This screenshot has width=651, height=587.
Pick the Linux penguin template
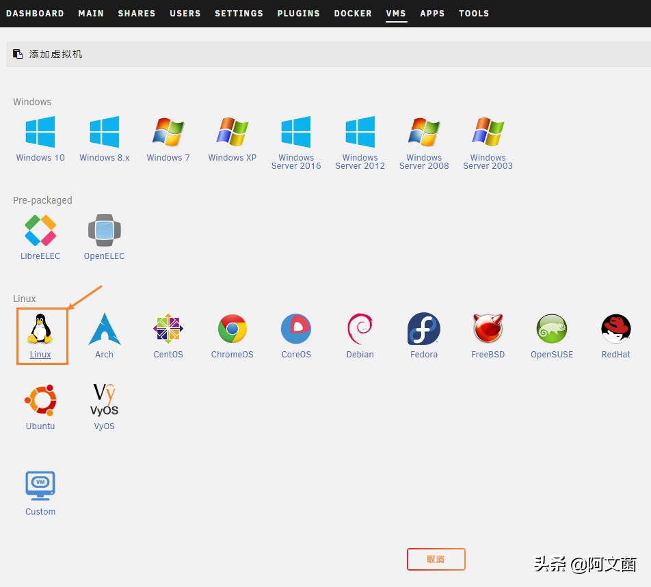[x=40, y=329]
